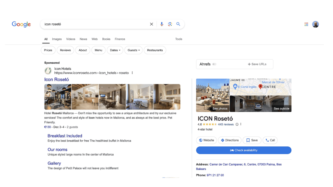Switch to the Web tab

[95, 39]
